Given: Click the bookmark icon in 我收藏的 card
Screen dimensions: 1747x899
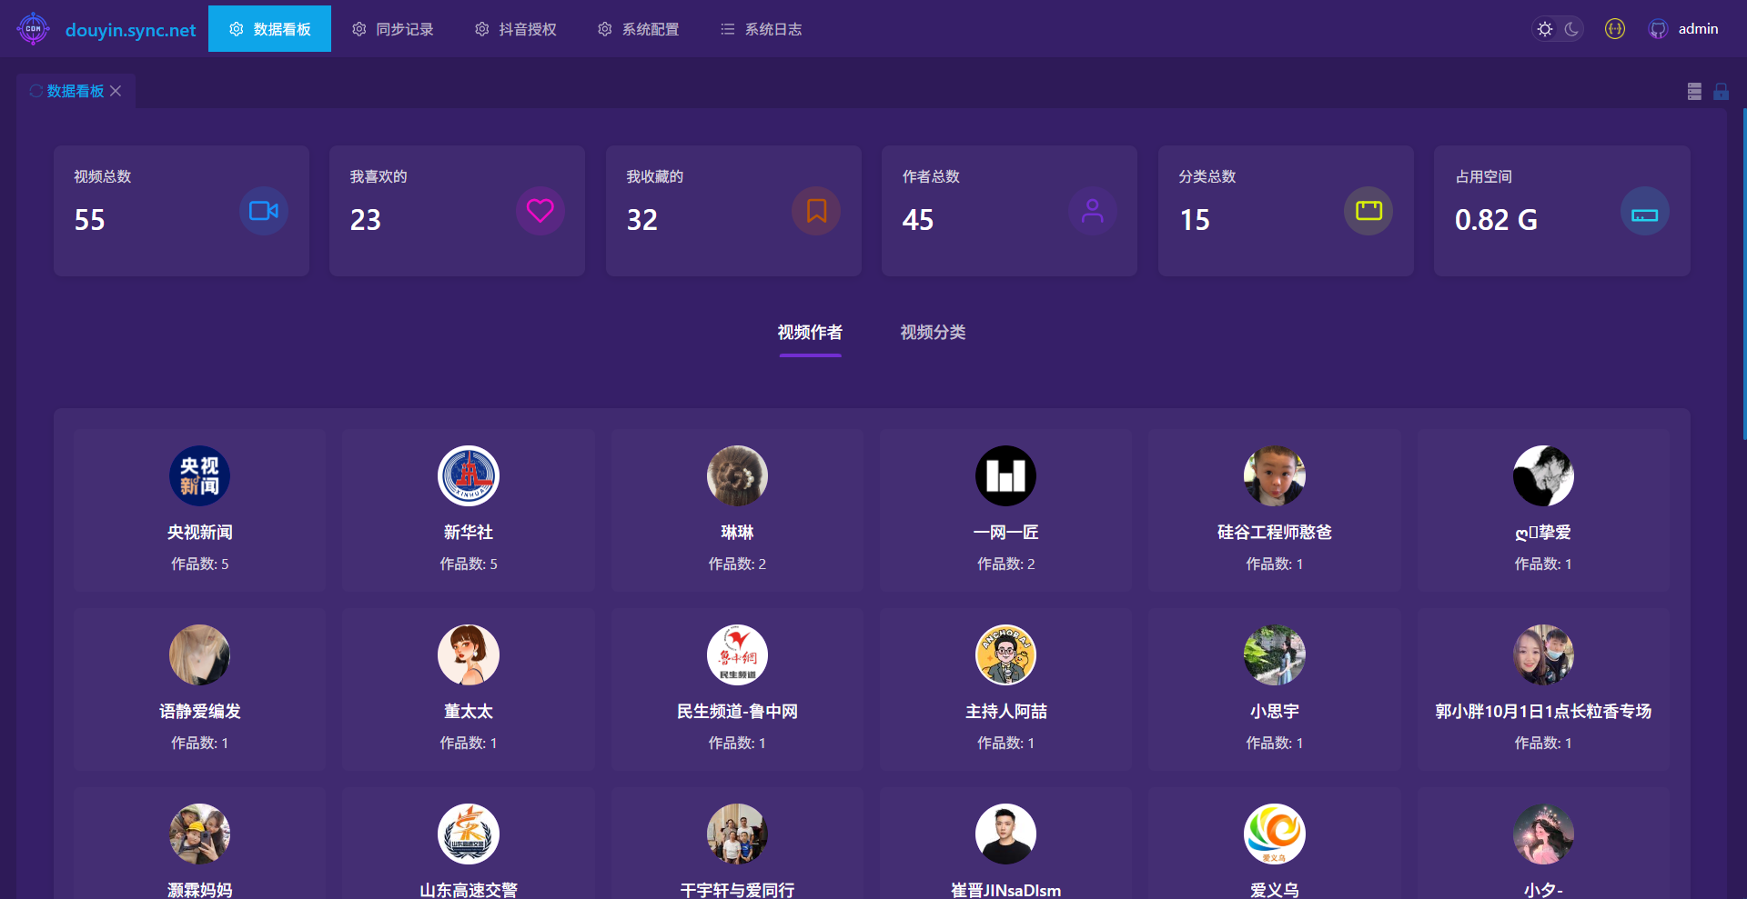Looking at the screenshot, I should pos(816,211).
